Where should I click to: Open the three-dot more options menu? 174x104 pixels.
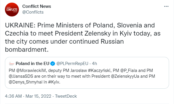point(166,6)
